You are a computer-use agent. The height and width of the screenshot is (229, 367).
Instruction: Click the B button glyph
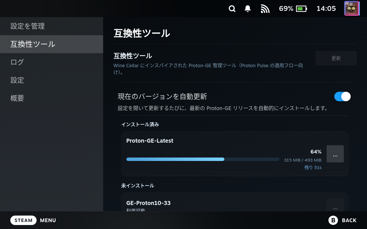click(x=333, y=220)
